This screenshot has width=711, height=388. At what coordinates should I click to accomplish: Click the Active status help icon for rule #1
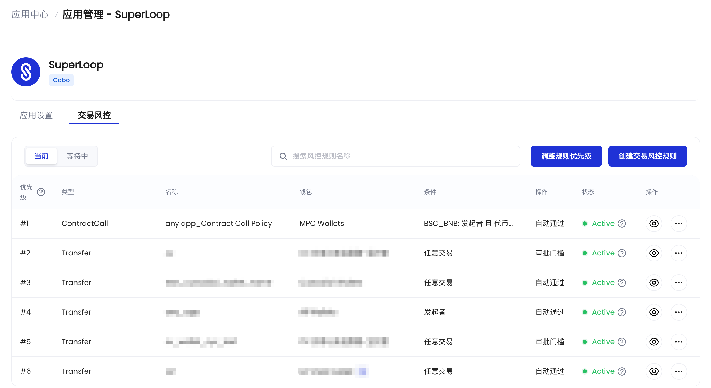(622, 223)
